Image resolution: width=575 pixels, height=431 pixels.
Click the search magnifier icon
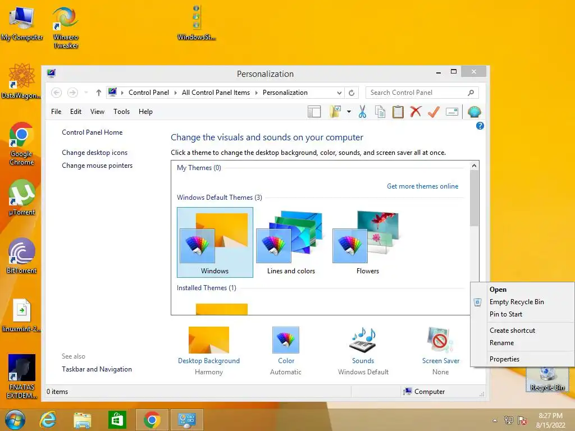[471, 93]
